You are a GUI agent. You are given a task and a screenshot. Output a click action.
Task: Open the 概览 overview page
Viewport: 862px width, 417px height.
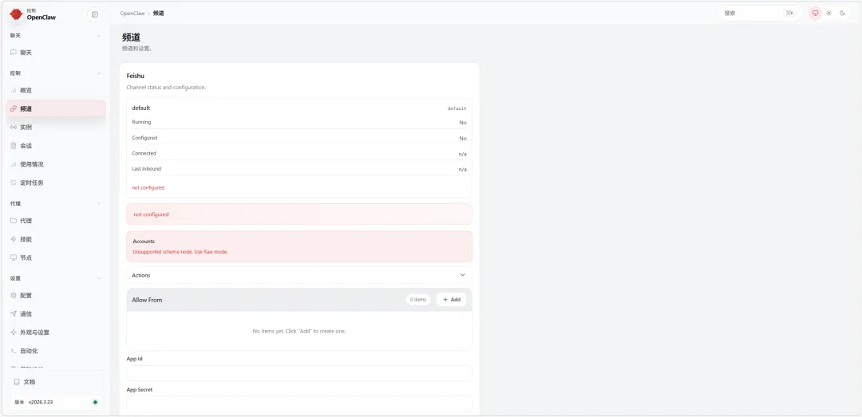(x=56, y=90)
